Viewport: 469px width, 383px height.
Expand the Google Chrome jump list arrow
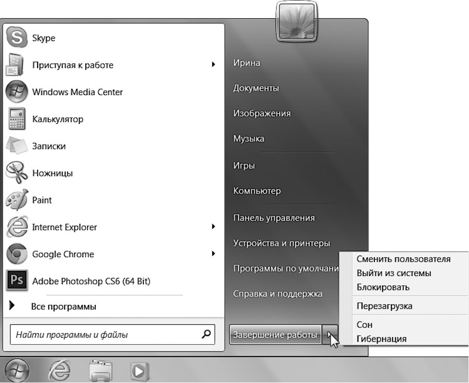214,254
